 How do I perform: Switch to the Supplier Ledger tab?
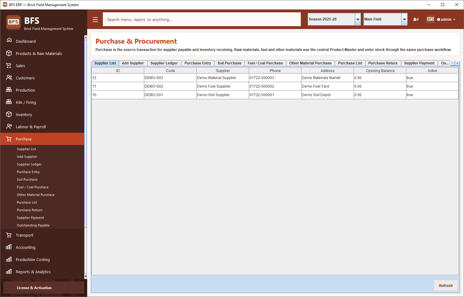pos(164,63)
